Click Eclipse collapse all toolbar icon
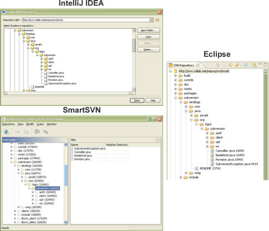This screenshot has height=231, width=269. click(x=246, y=65)
